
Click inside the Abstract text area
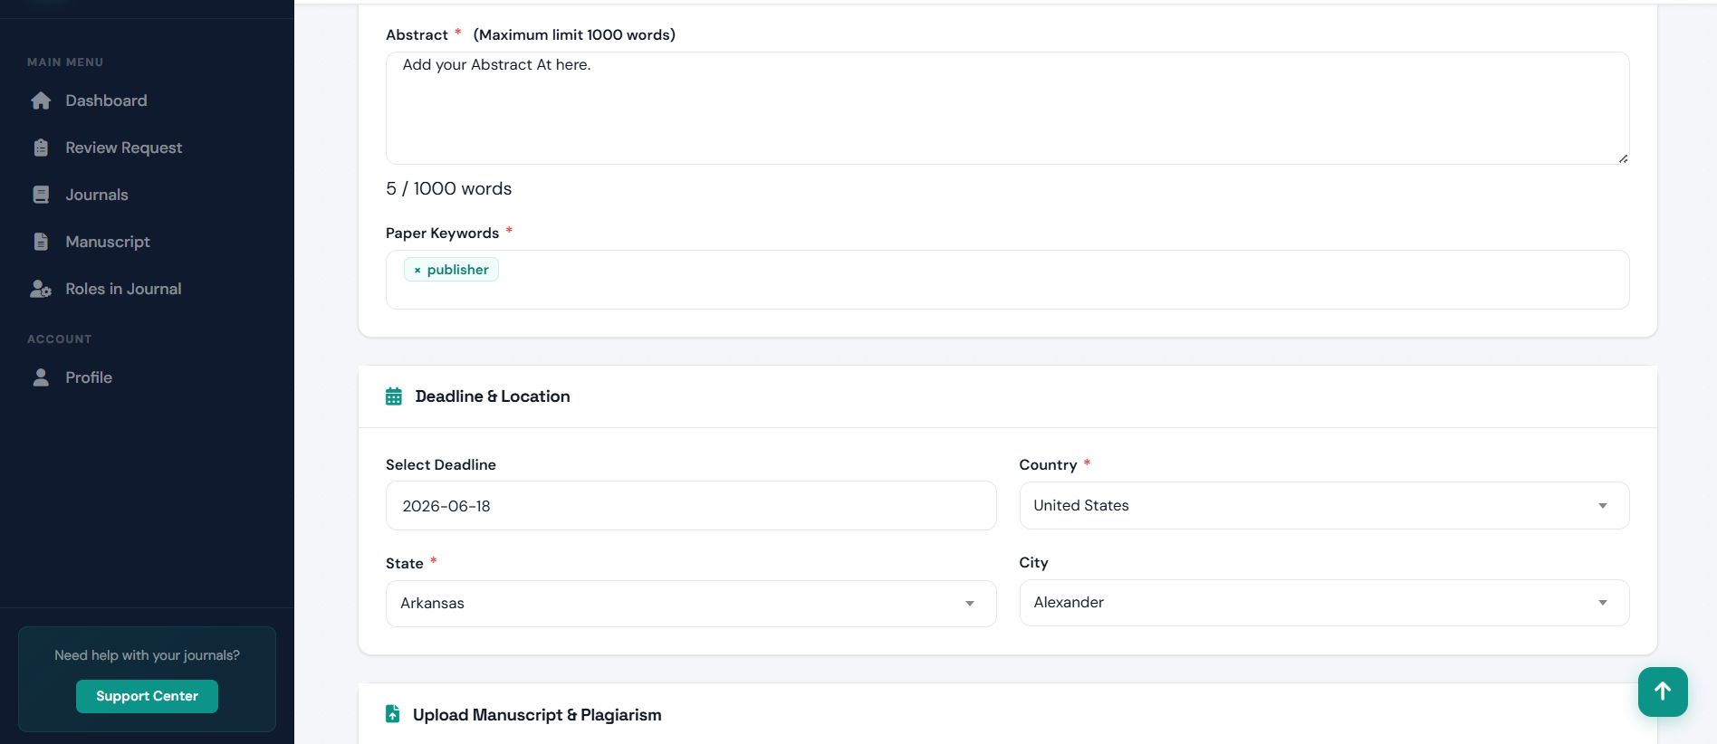[1007, 108]
